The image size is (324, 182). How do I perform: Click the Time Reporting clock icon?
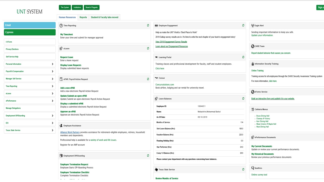61,25
